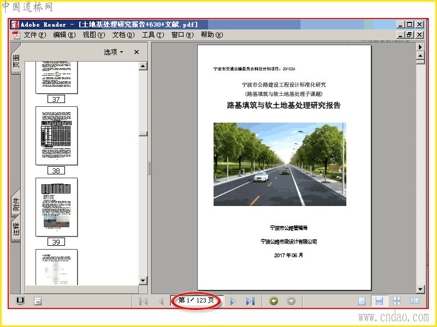Close the pages navigation panel
Screen dimensions: 437x327
[x=137, y=52]
